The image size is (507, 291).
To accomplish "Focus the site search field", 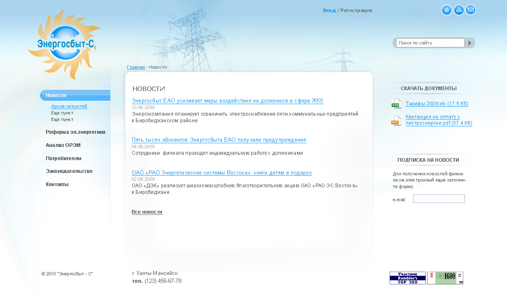I will click(x=430, y=43).
